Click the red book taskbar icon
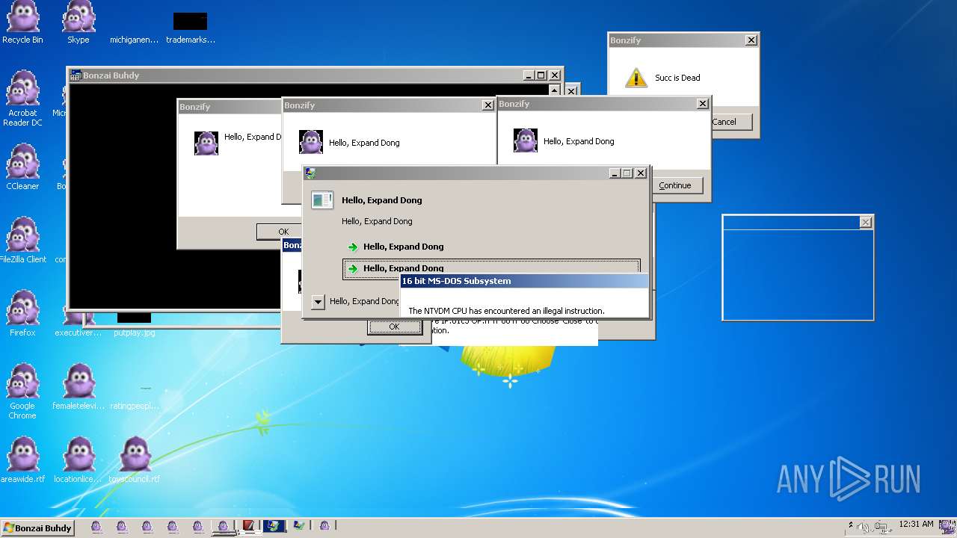Viewport: 957px width, 538px height. [x=248, y=526]
